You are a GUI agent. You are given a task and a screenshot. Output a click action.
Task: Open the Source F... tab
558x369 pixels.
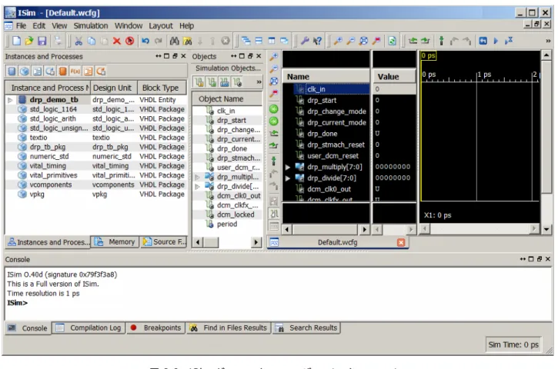(164, 242)
